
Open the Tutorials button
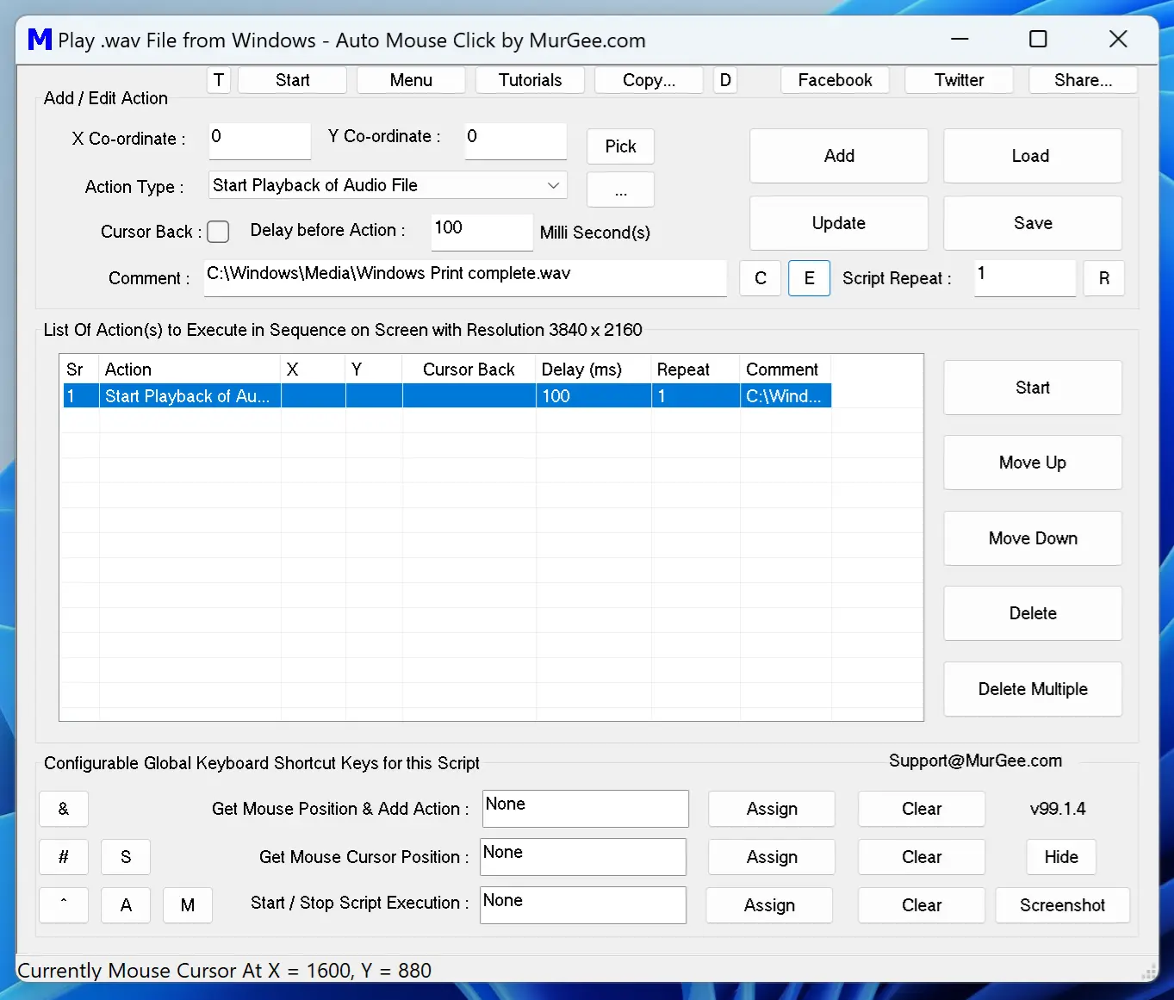(x=530, y=80)
